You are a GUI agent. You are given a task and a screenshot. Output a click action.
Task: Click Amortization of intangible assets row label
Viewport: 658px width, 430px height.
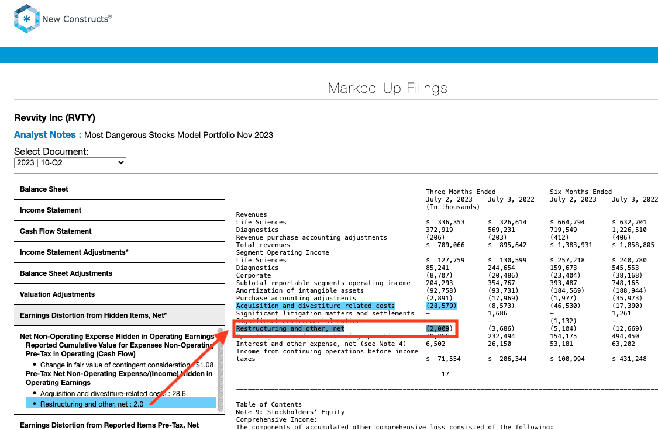point(299,290)
